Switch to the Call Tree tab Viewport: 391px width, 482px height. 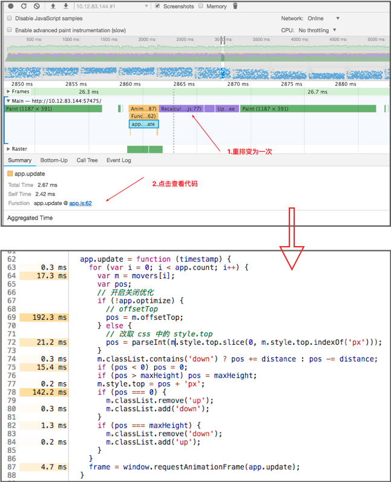87,160
